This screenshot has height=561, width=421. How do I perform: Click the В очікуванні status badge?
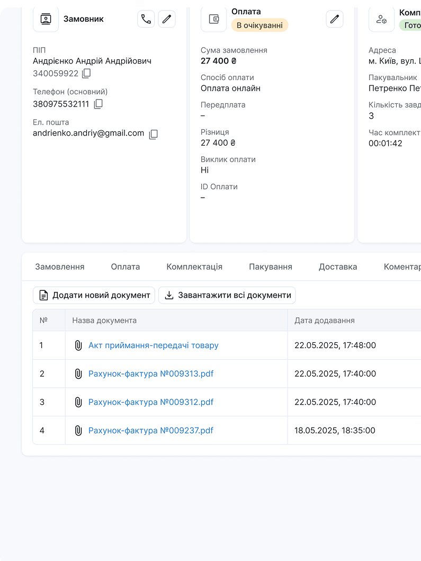(259, 25)
